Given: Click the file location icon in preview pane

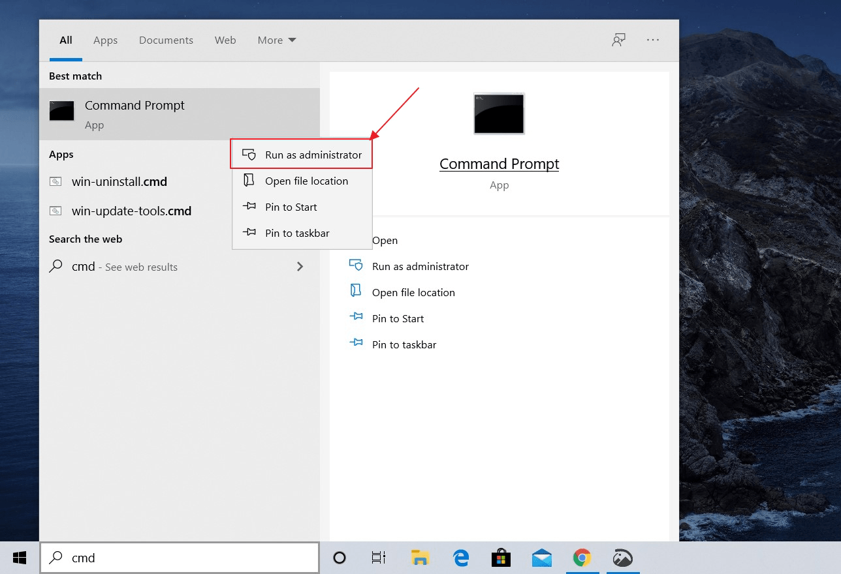Looking at the screenshot, I should 355,290.
